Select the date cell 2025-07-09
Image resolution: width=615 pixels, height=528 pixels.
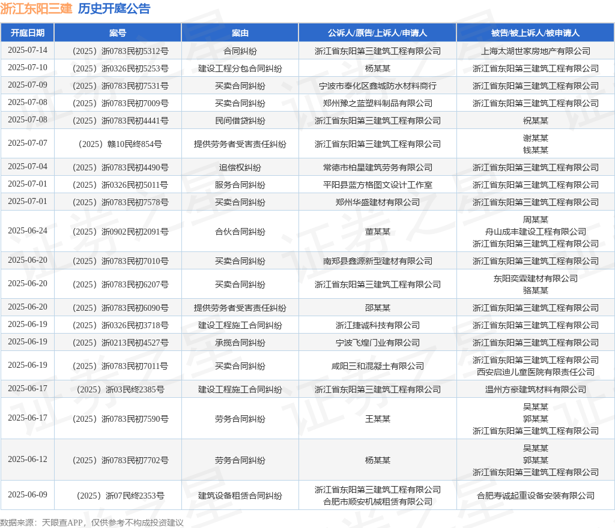(28, 85)
